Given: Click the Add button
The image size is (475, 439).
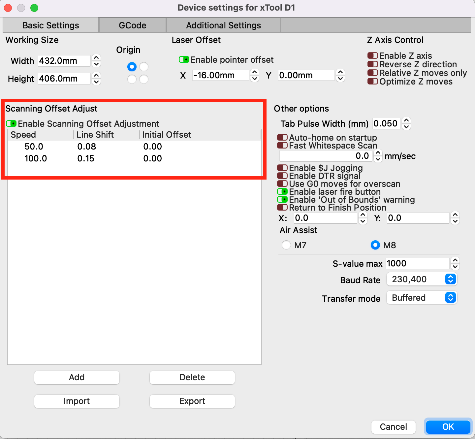Looking at the screenshot, I should click(77, 377).
